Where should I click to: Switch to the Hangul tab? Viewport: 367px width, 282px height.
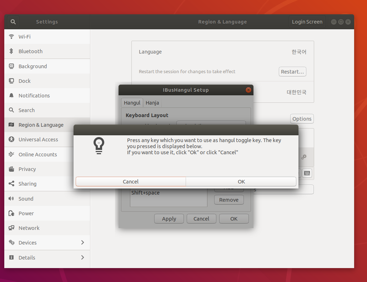pyautogui.click(x=132, y=103)
